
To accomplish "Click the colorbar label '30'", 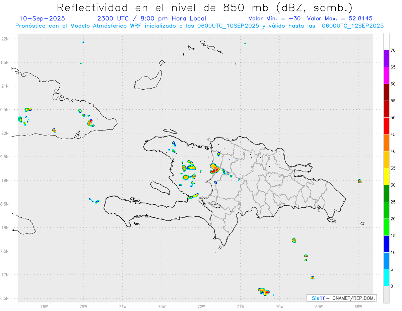I will 393,185.
